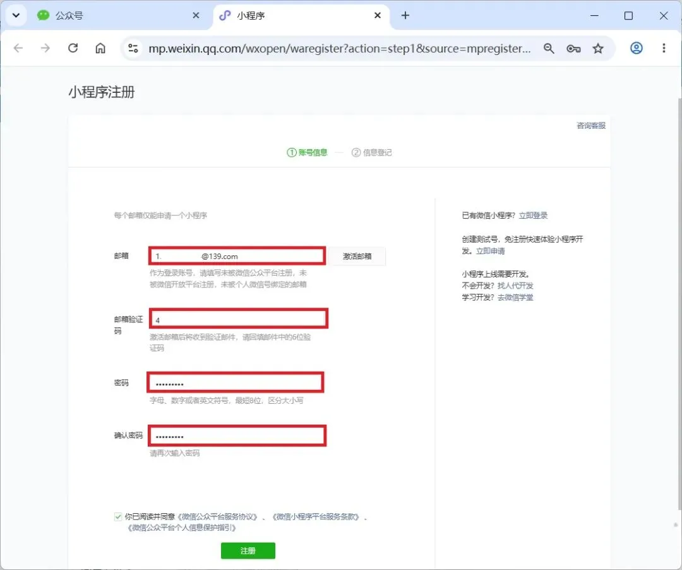Click the 密码 password field
Viewport: 682px width, 570px height.
coord(236,383)
